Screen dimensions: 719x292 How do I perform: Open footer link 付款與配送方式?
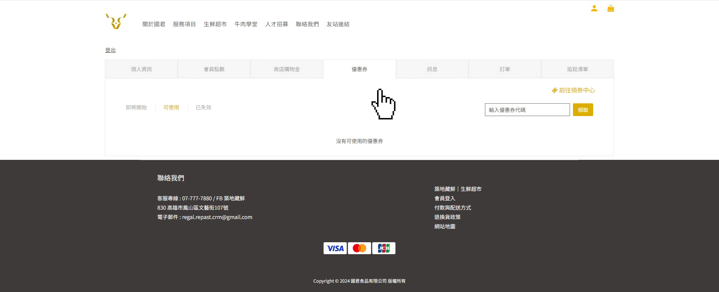453,208
